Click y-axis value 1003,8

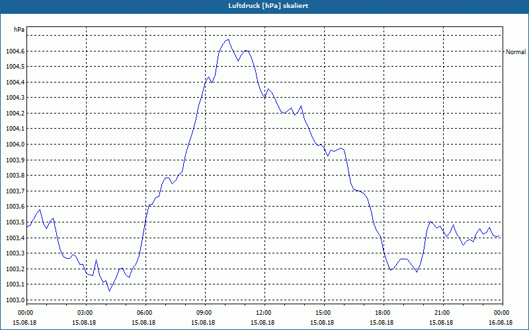click(15, 176)
